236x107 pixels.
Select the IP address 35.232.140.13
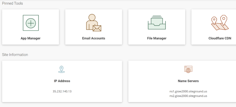62,91
